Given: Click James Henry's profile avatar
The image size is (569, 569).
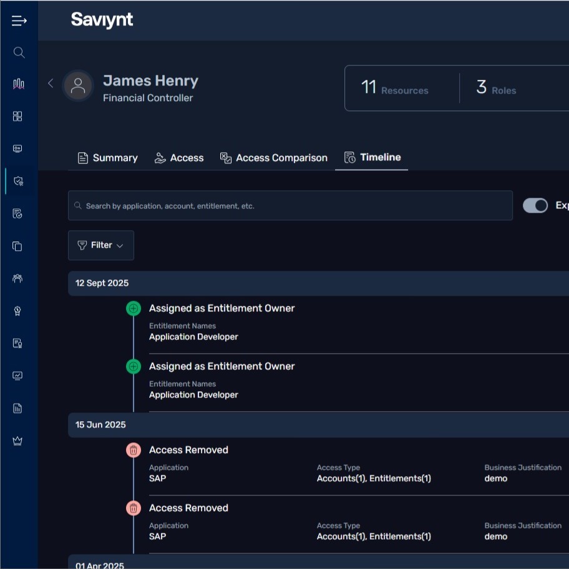Looking at the screenshot, I should (x=78, y=85).
